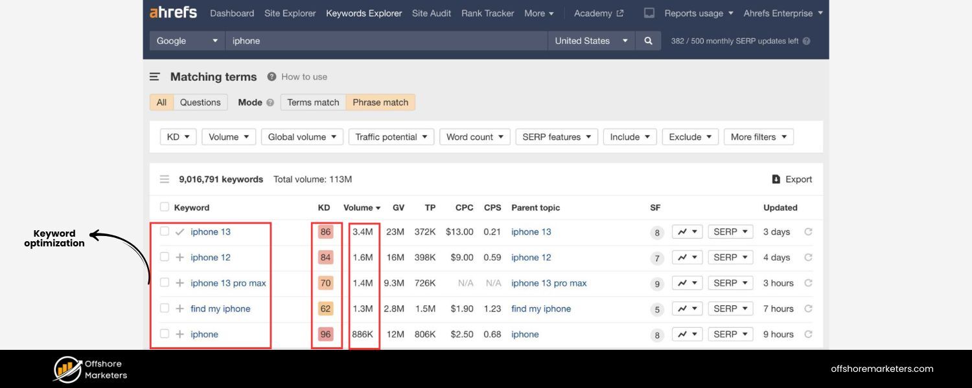Click the Offshore Marketers logo

(x=67, y=369)
